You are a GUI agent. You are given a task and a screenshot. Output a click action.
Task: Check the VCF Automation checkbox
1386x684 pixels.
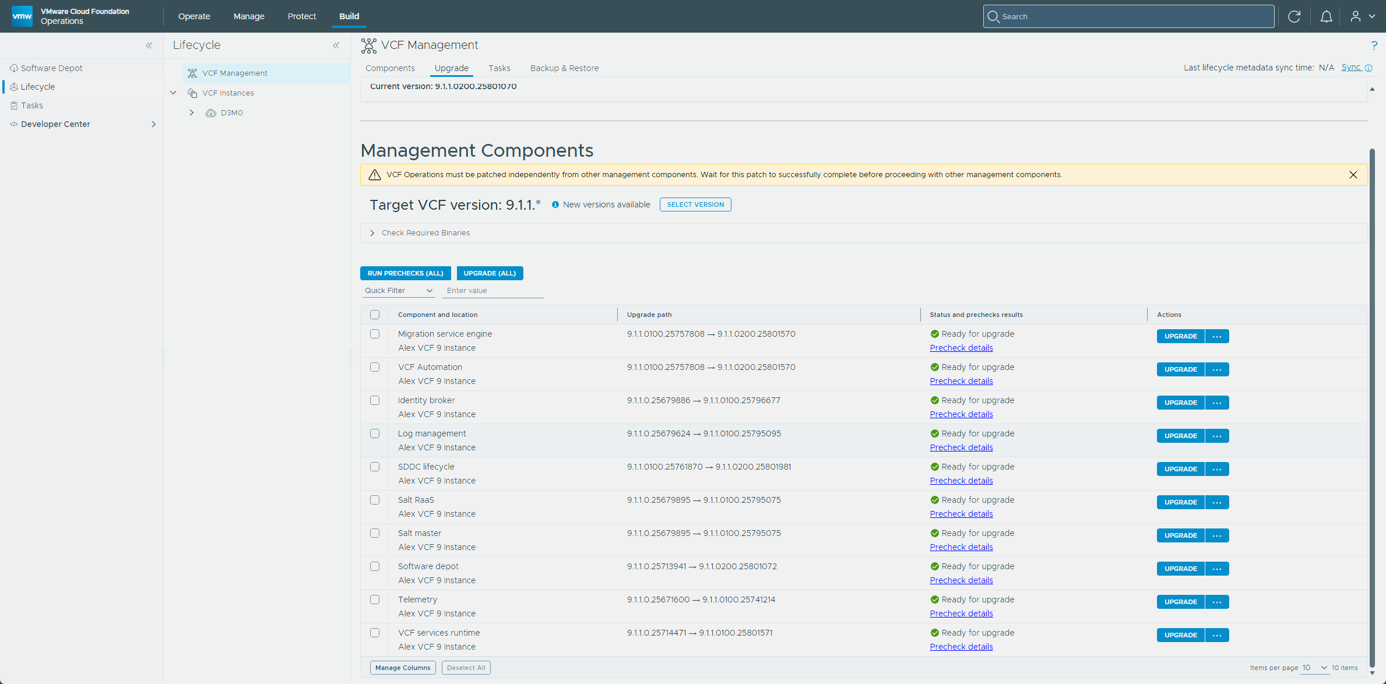point(375,367)
